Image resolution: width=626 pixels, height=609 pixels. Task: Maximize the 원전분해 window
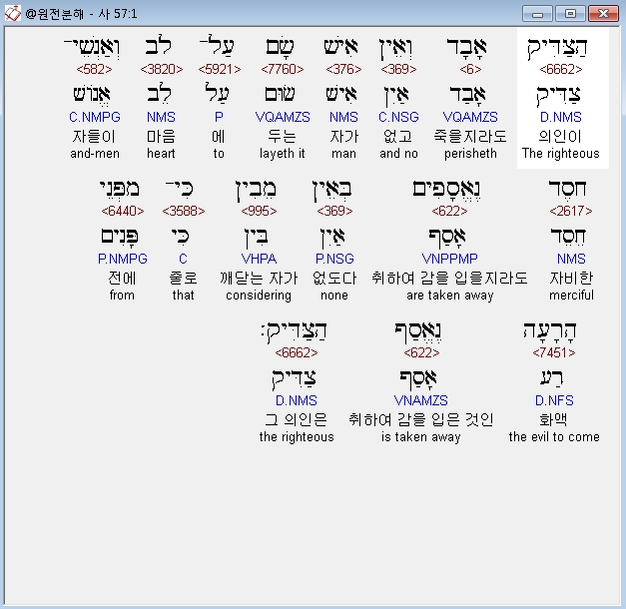click(570, 14)
